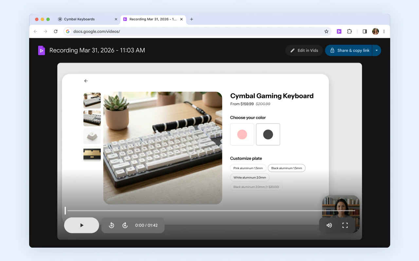This screenshot has width=419, height=261.
Task: Choose the dark gray color swatch
Action: coord(268,134)
